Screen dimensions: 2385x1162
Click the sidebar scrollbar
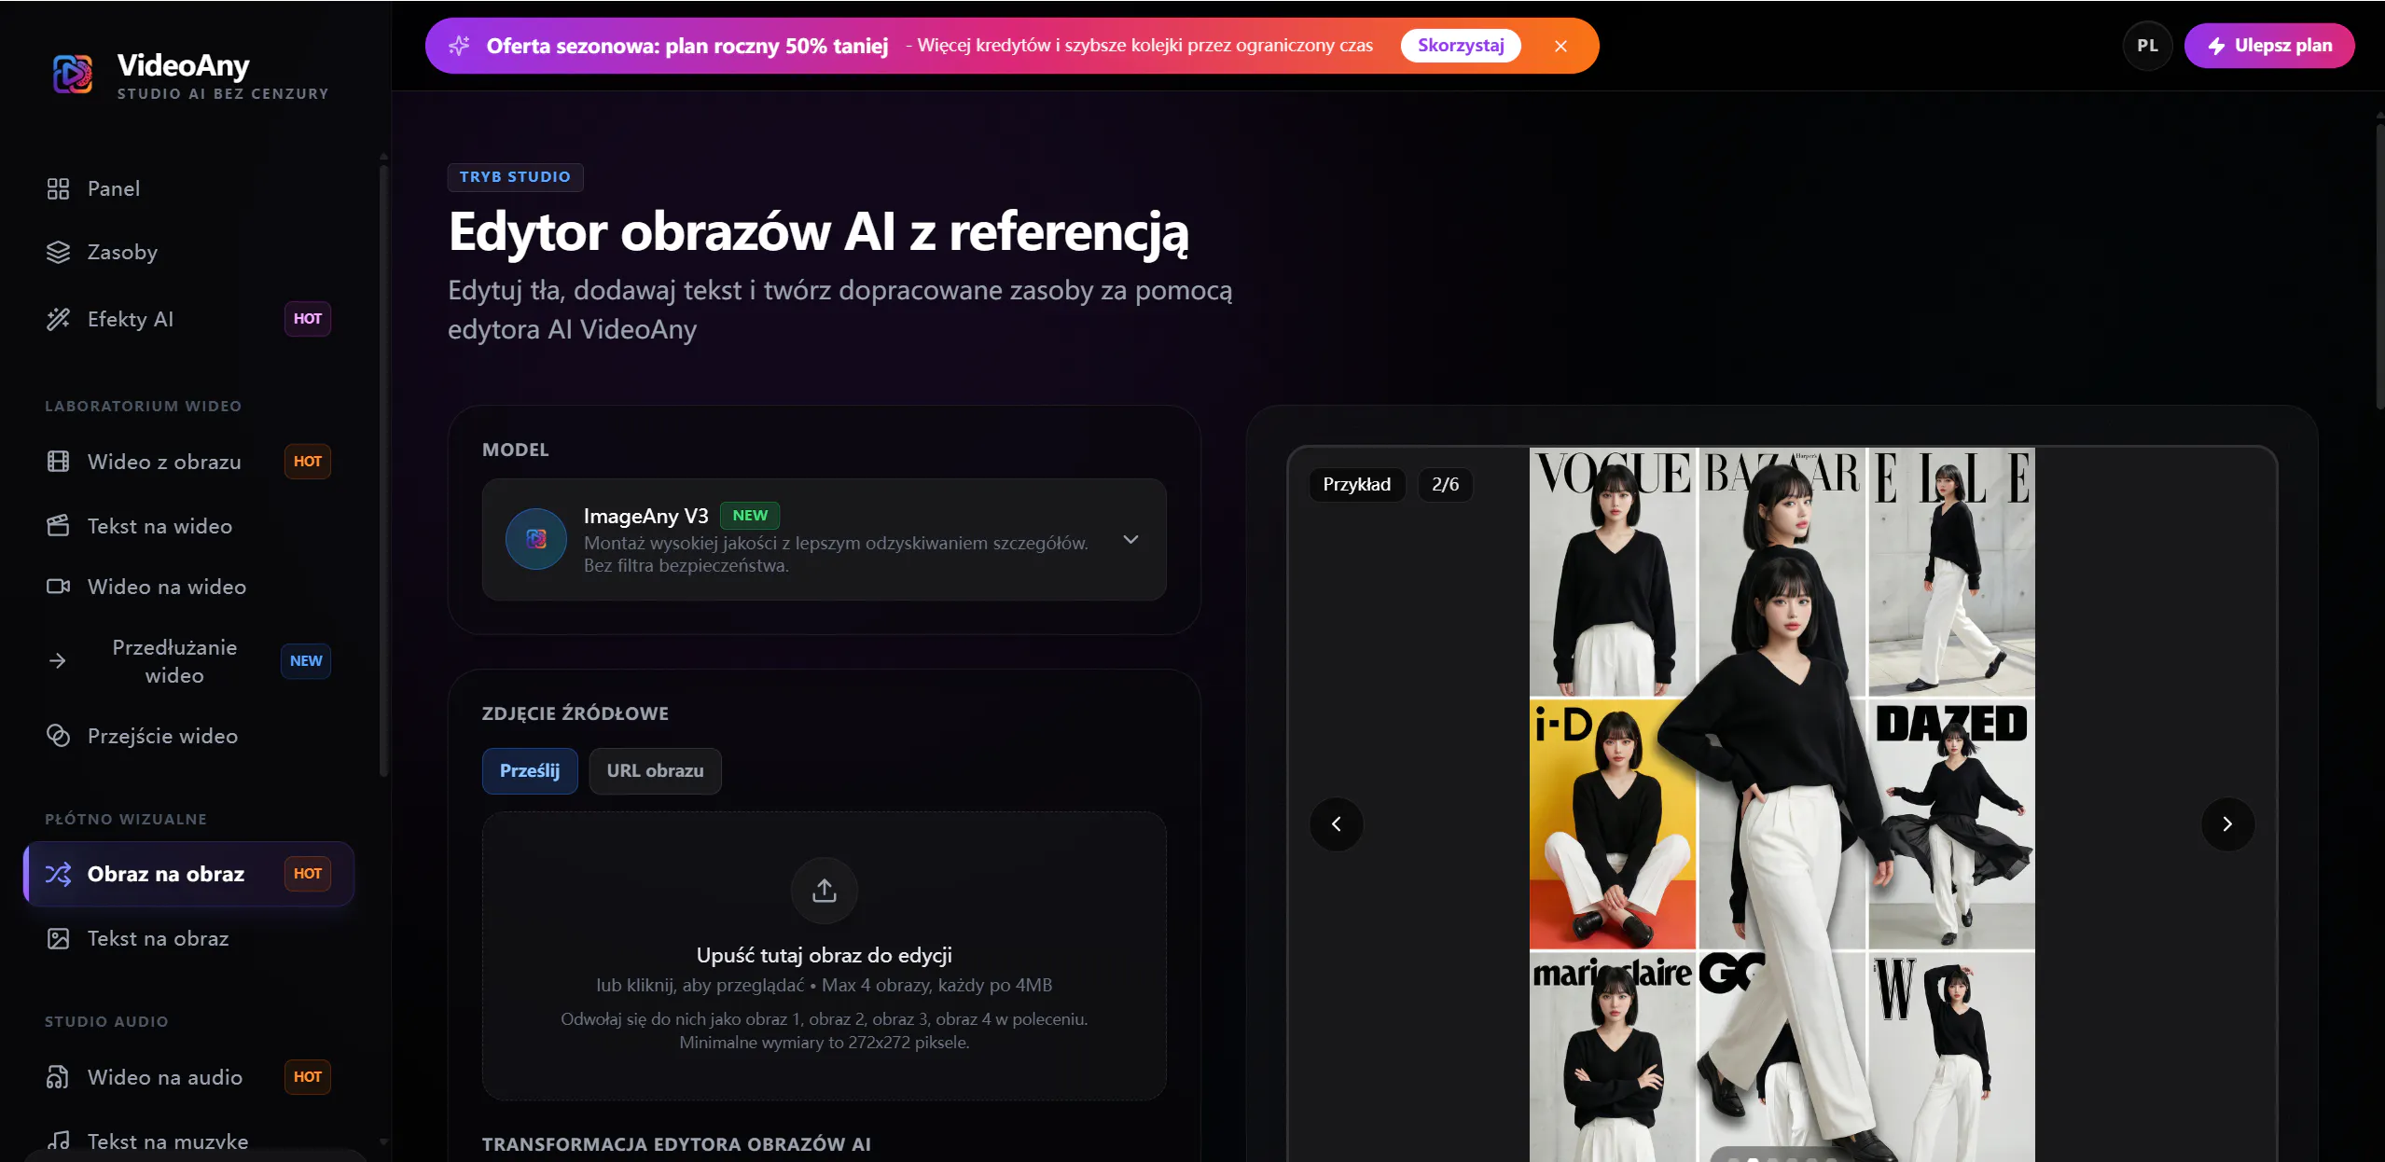(383, 469)
